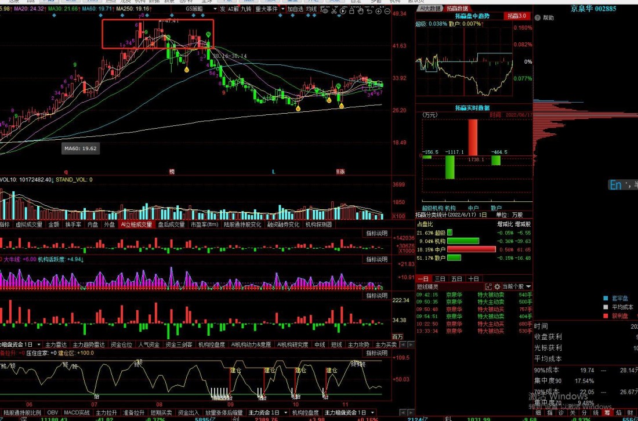Switch to the 换手率 indicator tab
Image resolution: width=638 pixels, height=421 pixels.
(x=73, y=224)
